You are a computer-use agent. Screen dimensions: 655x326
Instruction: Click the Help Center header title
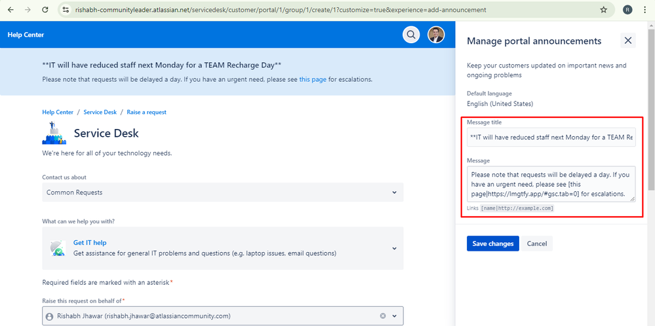tap(26, 35)
